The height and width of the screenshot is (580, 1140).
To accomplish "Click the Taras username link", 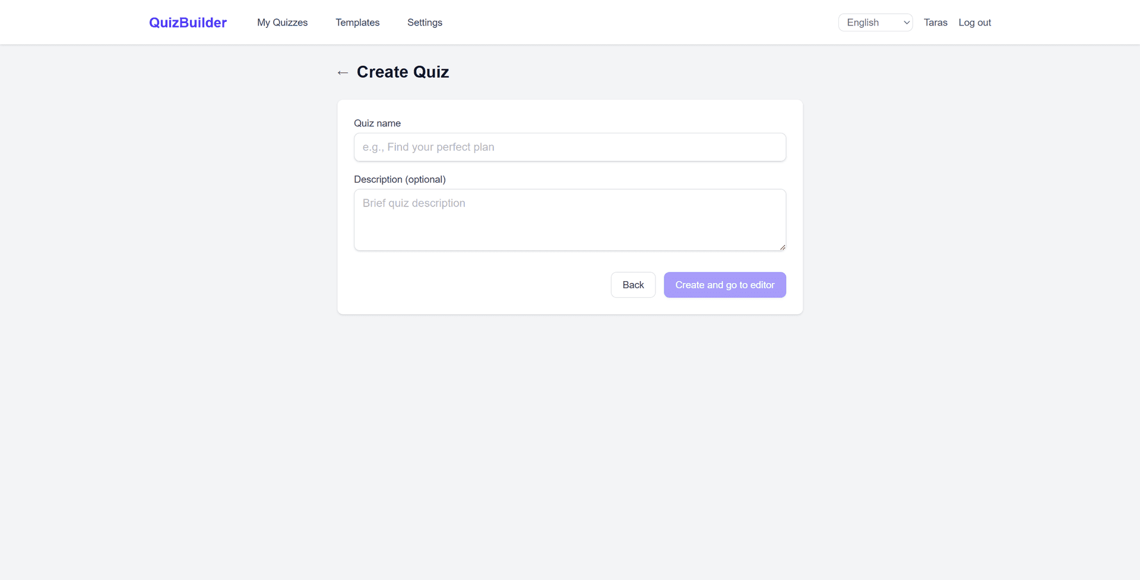I will pyautogui.click(x=935, y=22).
